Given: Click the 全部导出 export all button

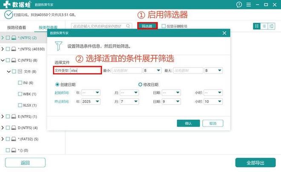Looking at the screenshot, I should click(x=255, y=163).
